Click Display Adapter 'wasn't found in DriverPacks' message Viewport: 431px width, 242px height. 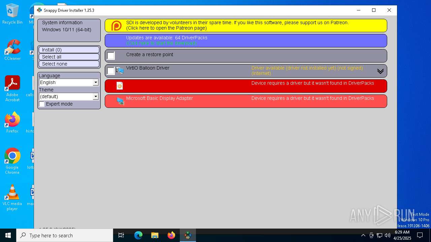313,98
